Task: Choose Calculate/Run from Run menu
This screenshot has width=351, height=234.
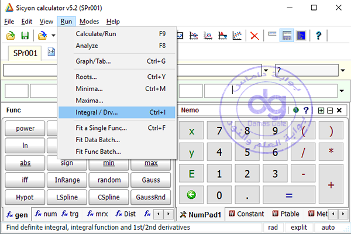Action: tap(117, 34)
